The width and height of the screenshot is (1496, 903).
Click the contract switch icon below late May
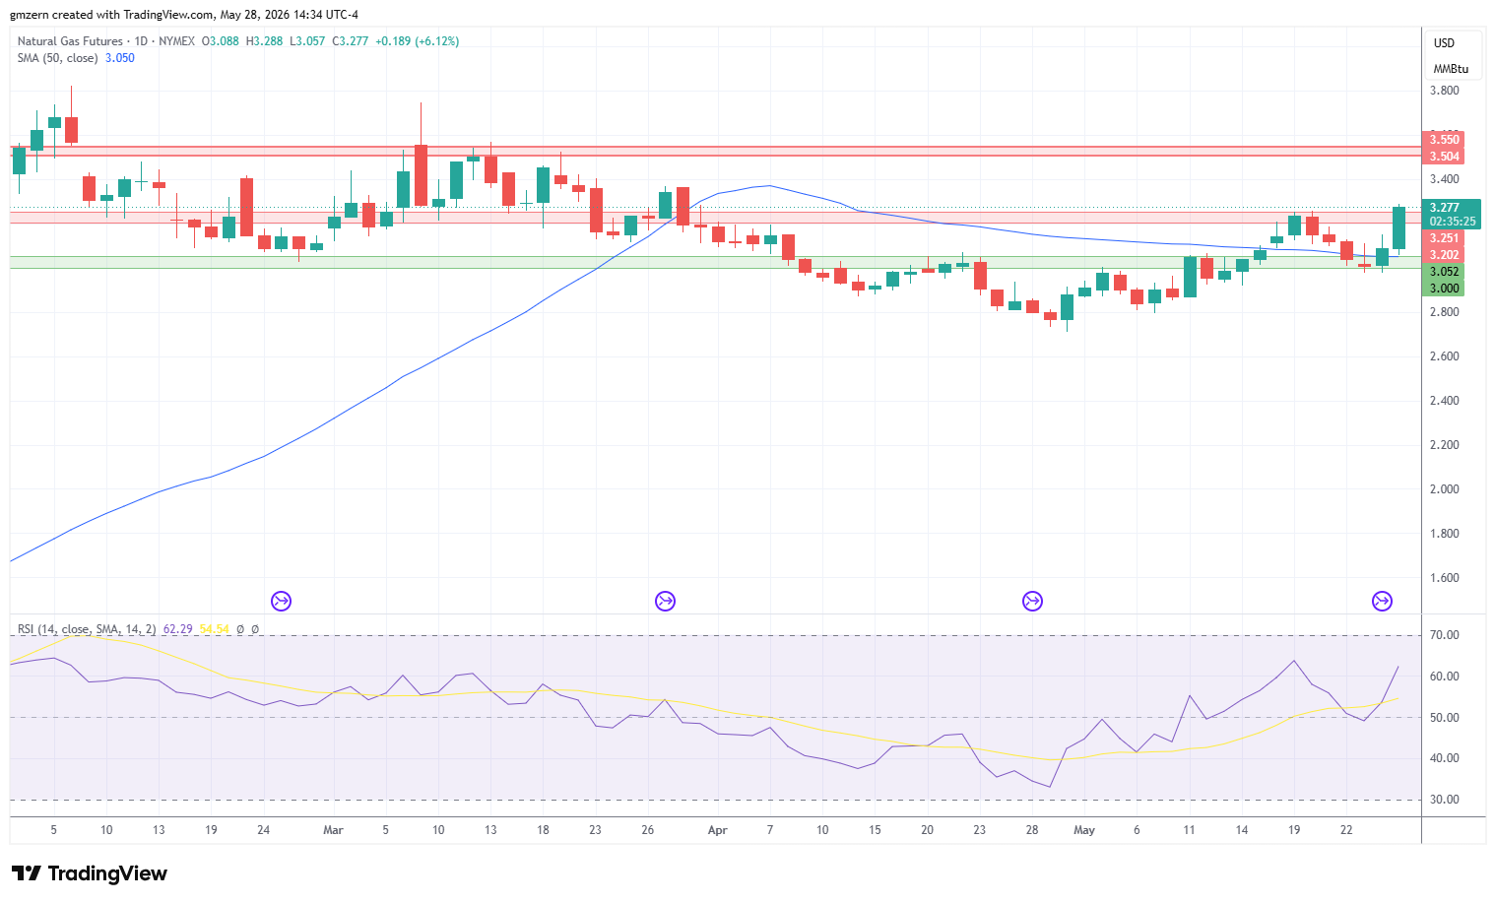1382,601
